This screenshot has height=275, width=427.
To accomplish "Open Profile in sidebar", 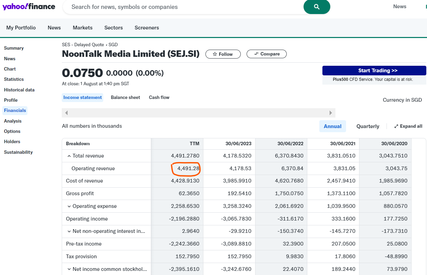I will [x=11, y=100].
